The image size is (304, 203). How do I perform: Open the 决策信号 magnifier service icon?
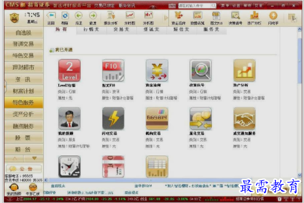(201, 71)
